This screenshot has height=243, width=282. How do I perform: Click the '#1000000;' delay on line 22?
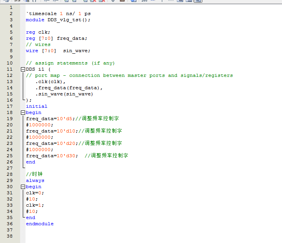[x=39, y=137]
